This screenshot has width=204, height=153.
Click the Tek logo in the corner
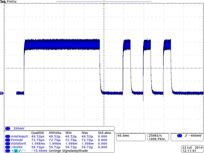coord(3,2)
